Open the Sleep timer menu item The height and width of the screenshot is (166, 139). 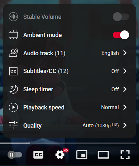(x=69, y=89)
